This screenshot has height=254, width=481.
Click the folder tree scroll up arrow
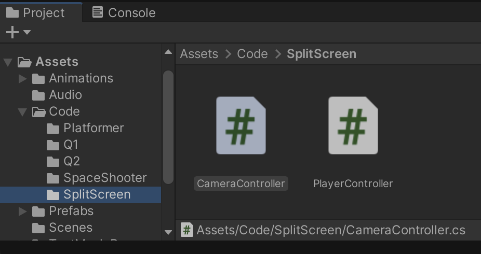click(168, 52)
